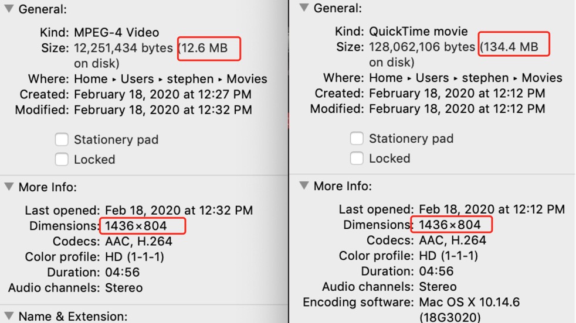576x323 pixels.
Task: Click the right panel's Where path Movies
Action: coord(542,78)
